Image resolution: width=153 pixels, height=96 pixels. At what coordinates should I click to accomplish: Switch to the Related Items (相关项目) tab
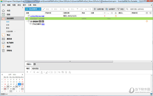coord(35,68)
